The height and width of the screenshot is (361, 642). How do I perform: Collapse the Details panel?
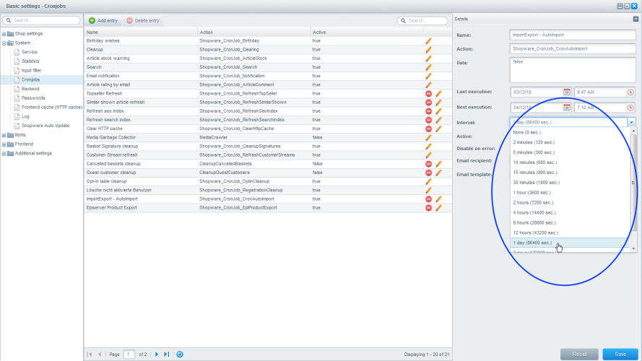point(636,19)
